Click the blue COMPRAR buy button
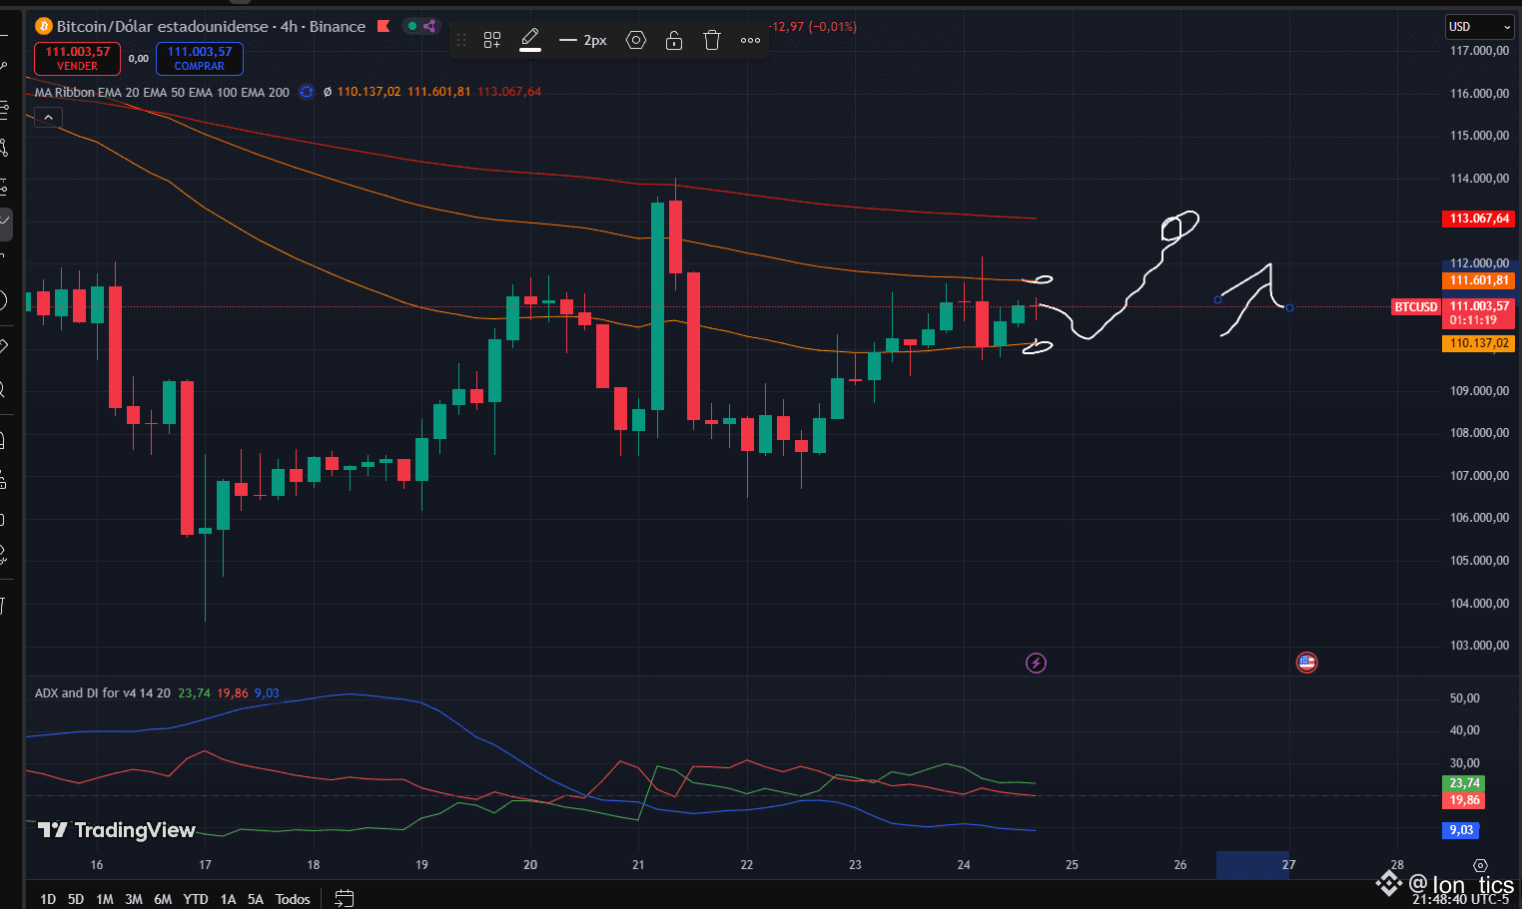The width and height of the screenshot is (1522, 909). pyautogui.click(x=200, y=59)
